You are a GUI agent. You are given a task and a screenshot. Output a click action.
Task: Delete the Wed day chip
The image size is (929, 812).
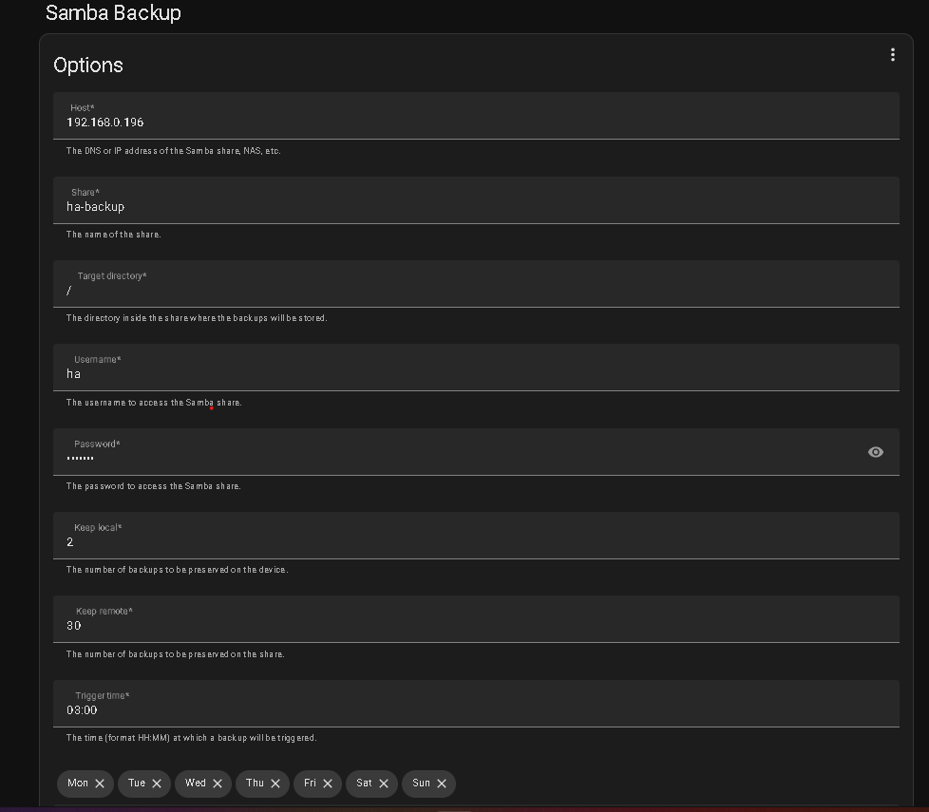click(218, 784)
